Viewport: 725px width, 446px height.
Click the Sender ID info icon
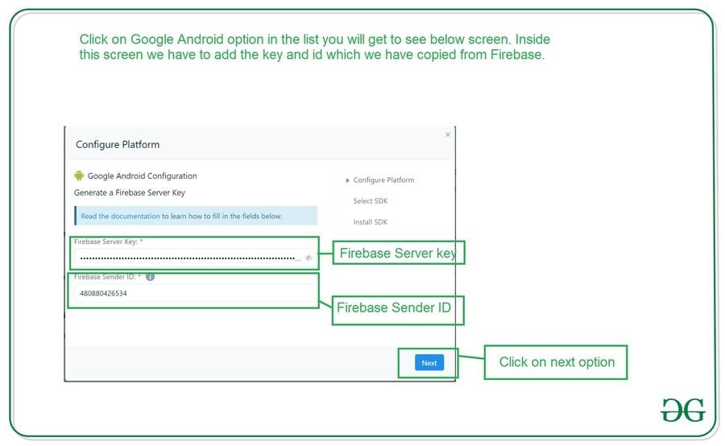[151, 277]
